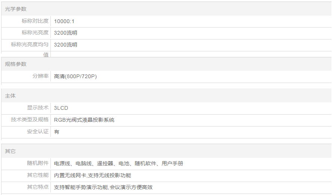Click the 规格参数 section header
This screenshot has height=195, width=333.
click(16, 64)
